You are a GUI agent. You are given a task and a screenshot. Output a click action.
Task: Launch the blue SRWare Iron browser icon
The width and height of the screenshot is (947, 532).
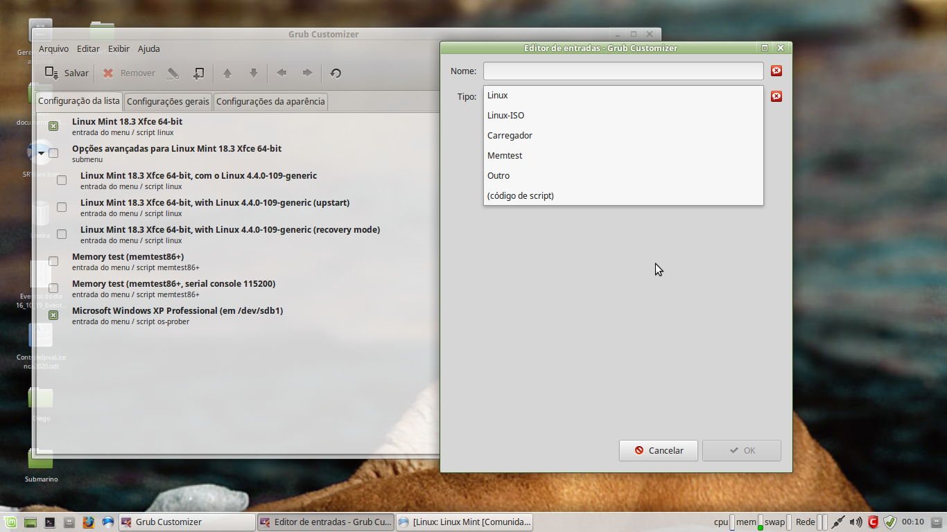(x=107, y=522)
